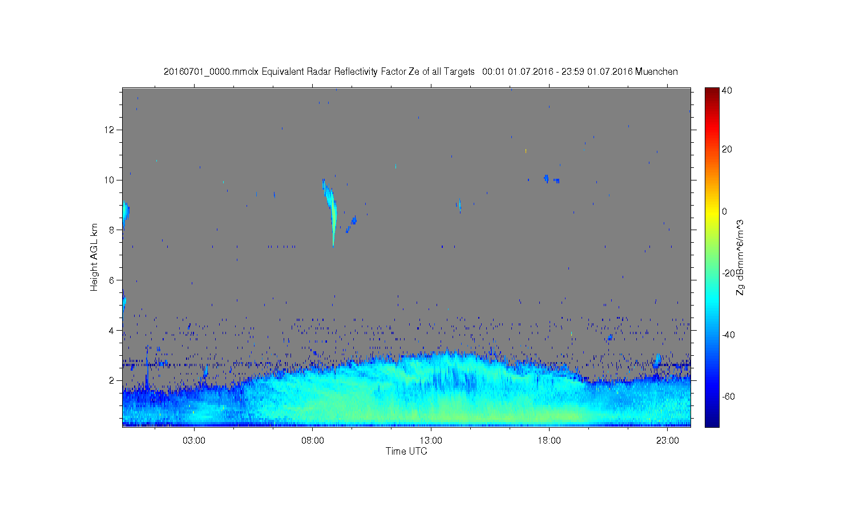The height and width of the screenshot is (514, 856).
Task: Click the colorbar value 40
Action: click(727, 91)
